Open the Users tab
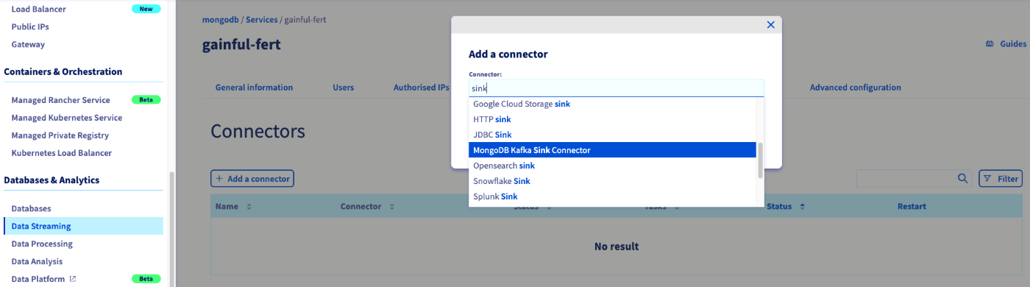Image resolution: width=1030 pixels, height=287 pixels. (x=343, y=88)
